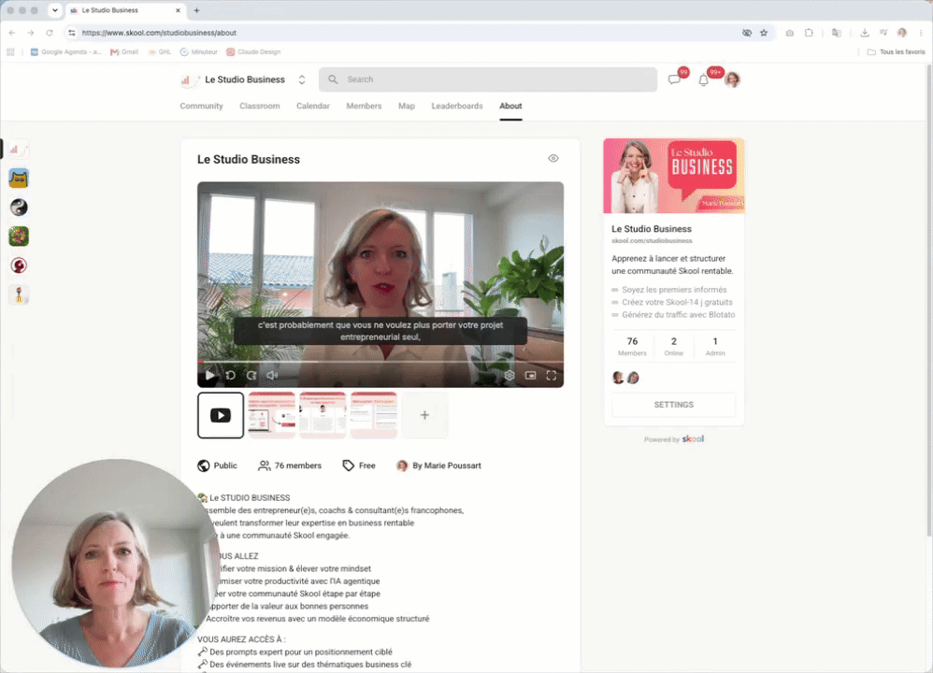The height and width of the screenshot is (673, 933).
Task: Open the standing figure group in the left rail
Action: click(19, 294)
